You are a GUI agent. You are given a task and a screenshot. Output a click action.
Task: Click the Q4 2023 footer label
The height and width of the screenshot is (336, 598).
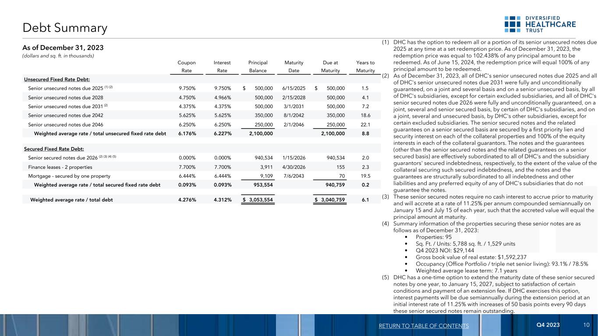click(x=548, y=325)
